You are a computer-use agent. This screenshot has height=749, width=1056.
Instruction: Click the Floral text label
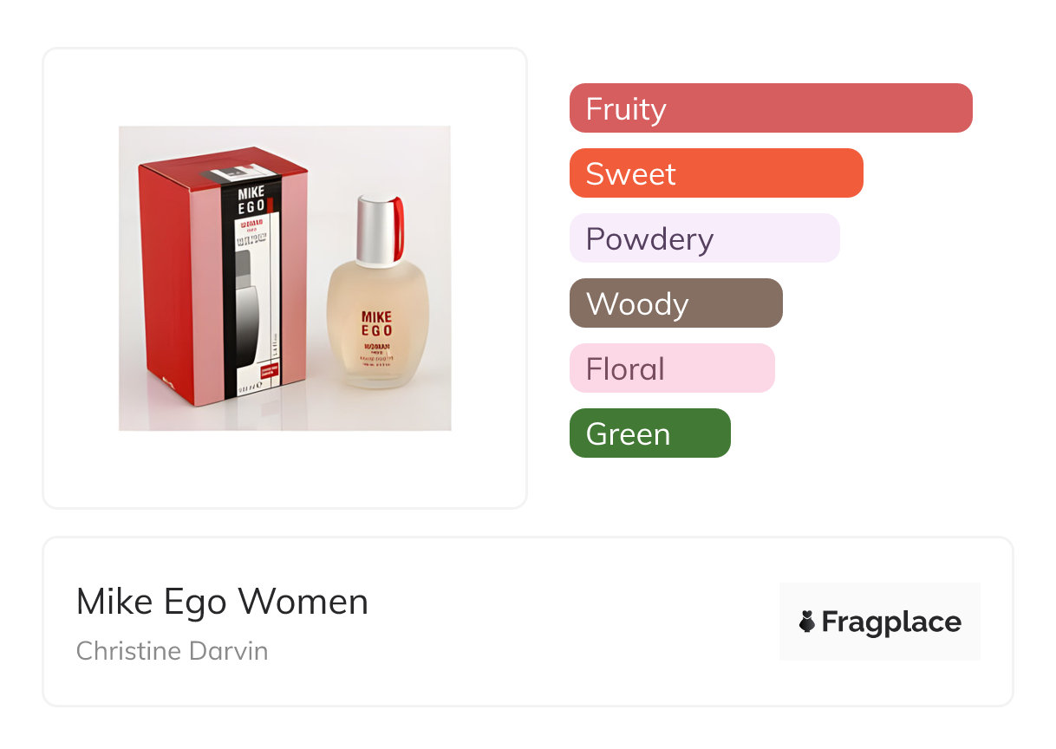pos(625,369)
